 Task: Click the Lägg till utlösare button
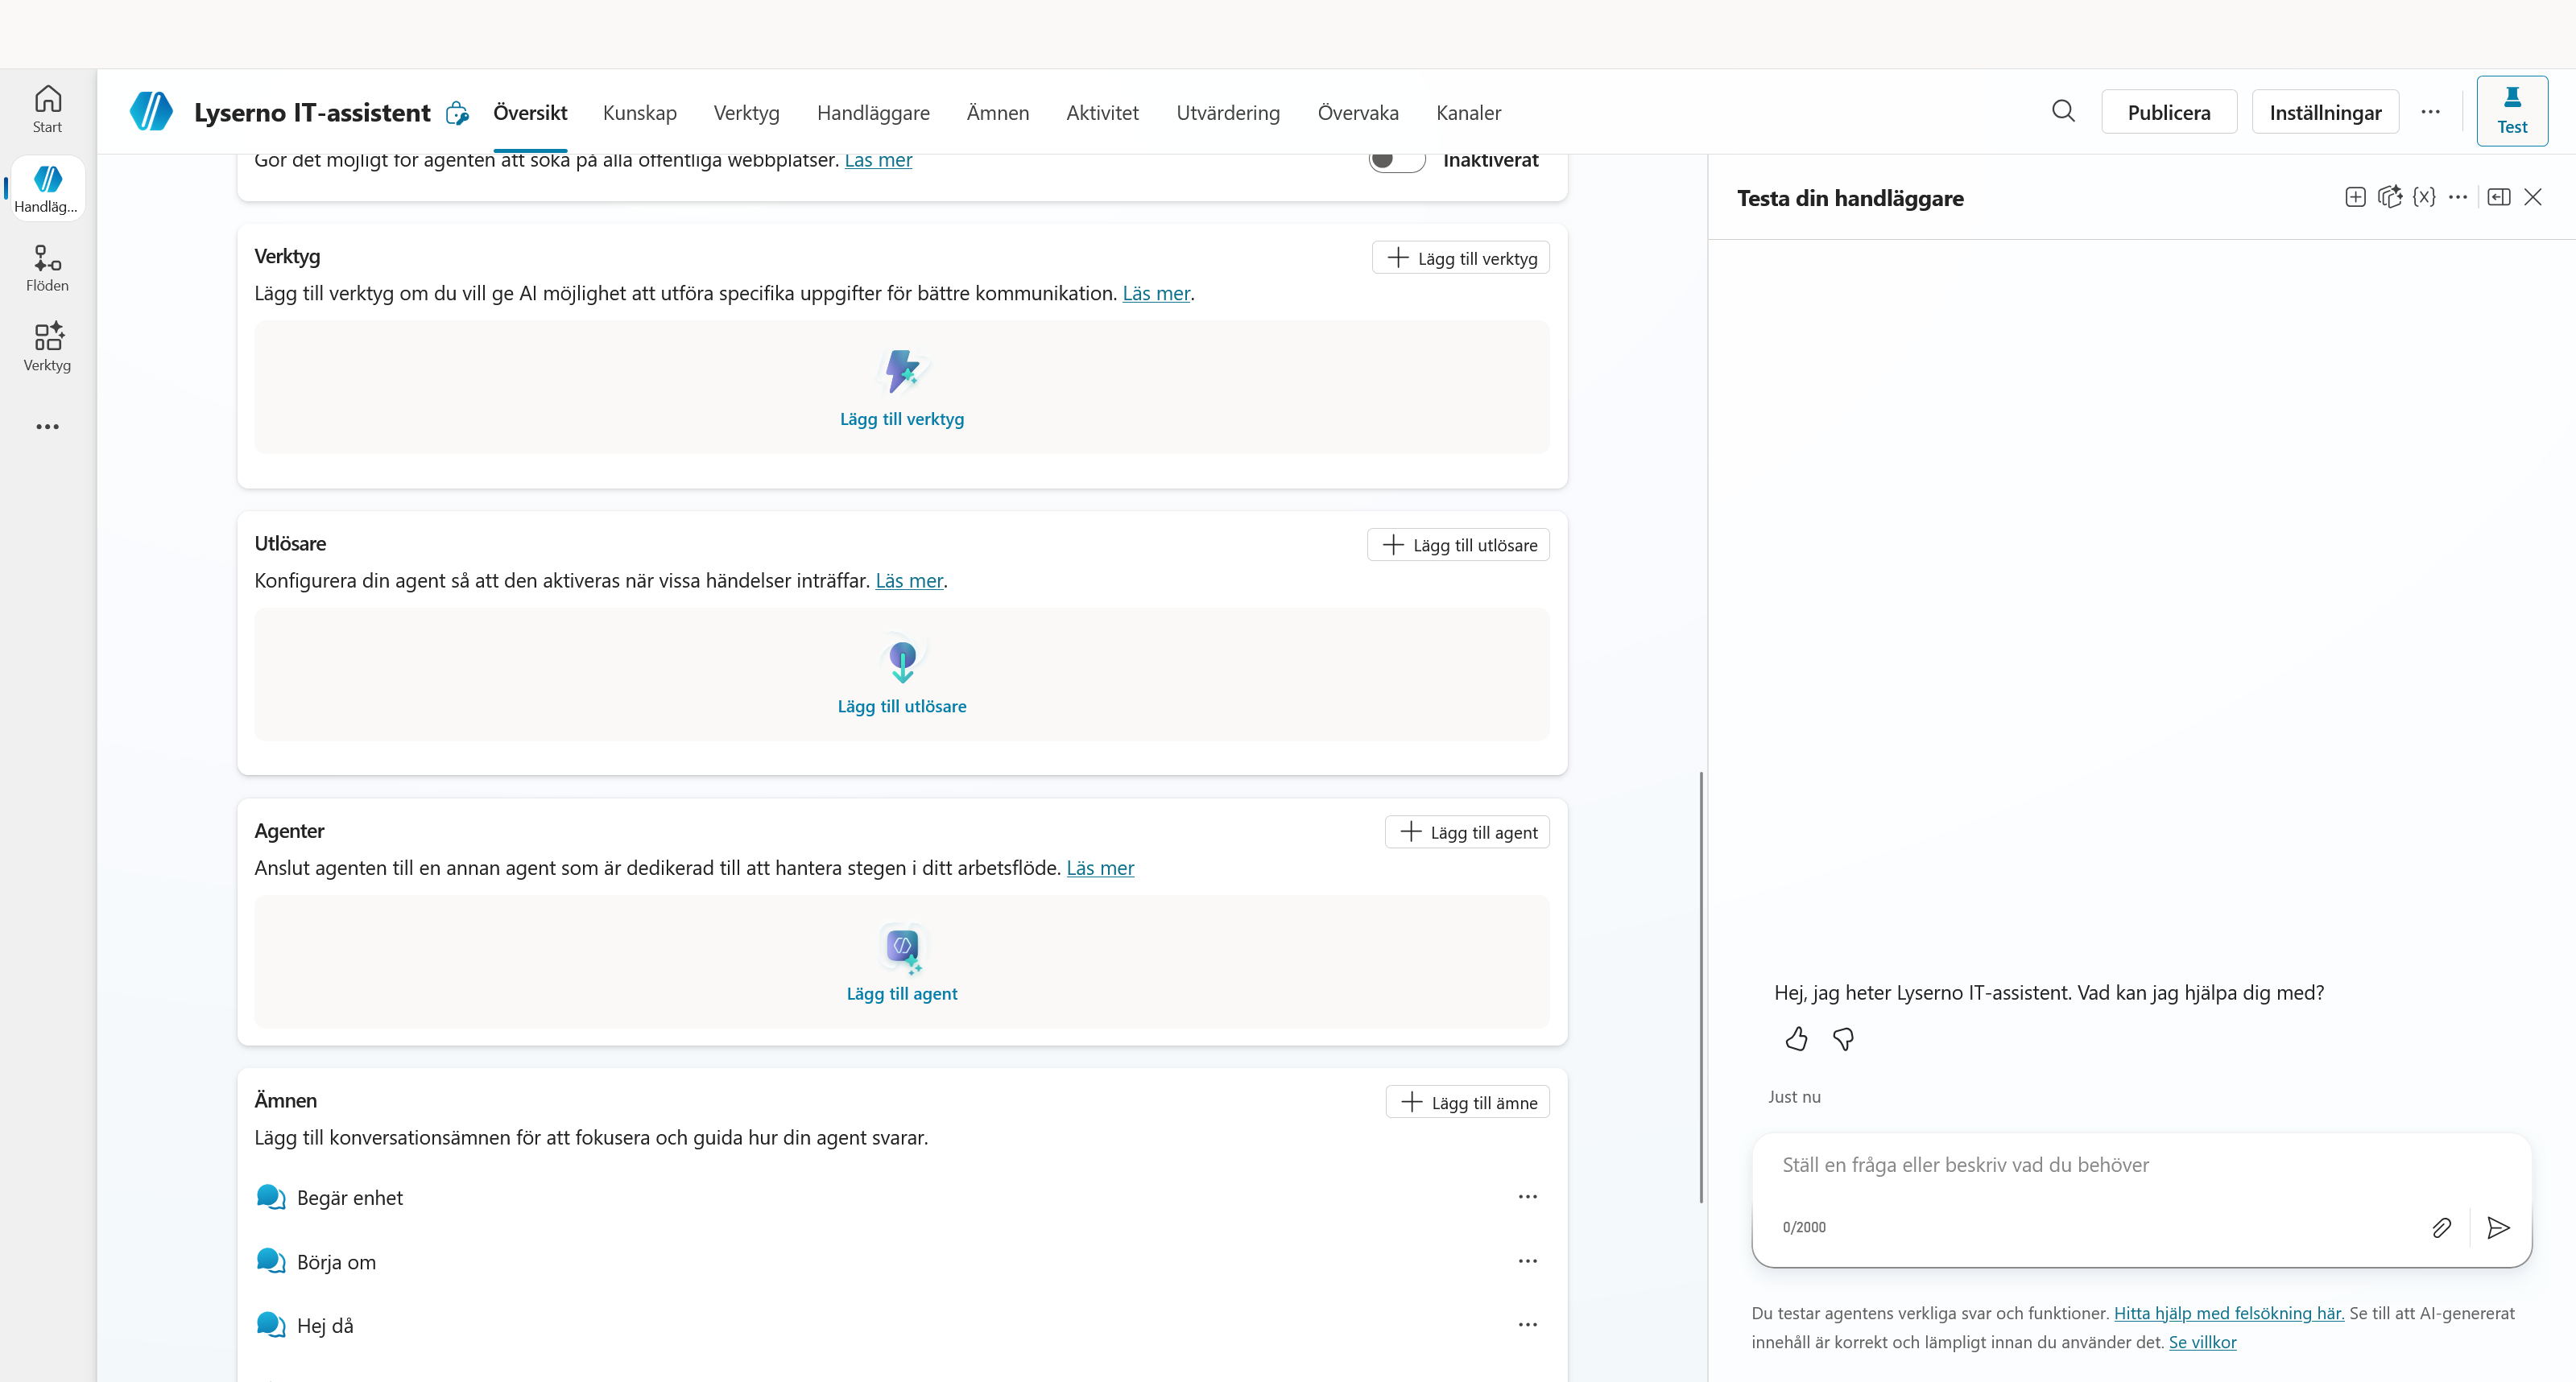pyautogui.click(x=1458, y=545)
